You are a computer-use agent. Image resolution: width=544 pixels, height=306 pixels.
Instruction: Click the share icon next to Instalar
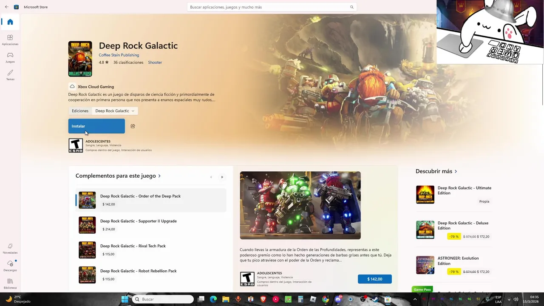(x=133, y=126)
